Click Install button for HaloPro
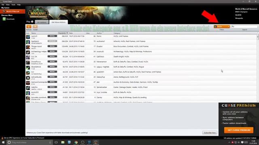Screen dimensions: 259x145 [52, 87]
